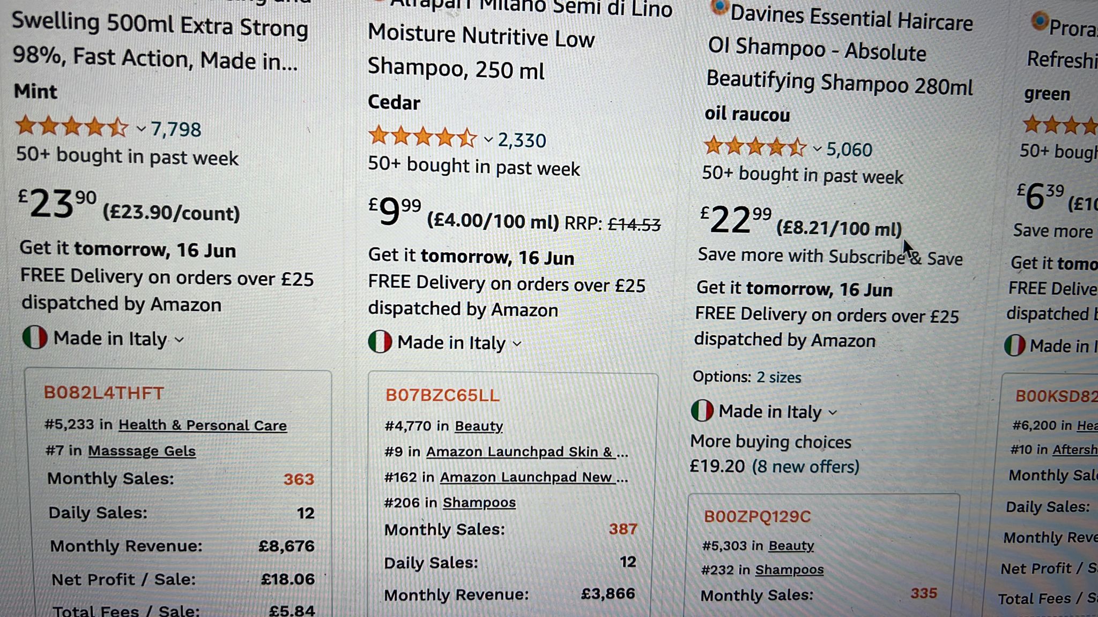Click the Italian flag icon under Cedar product

coord(380,342)
